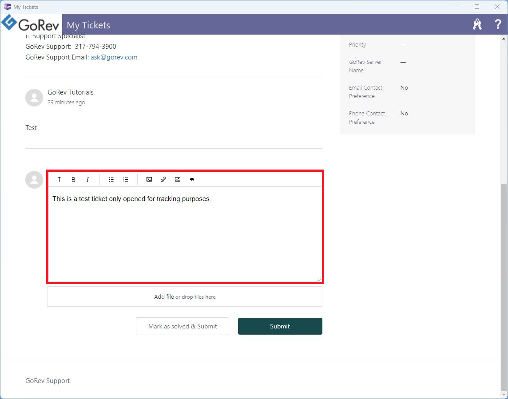Click Mark as solved & Submit
Viewport: 508px width, 399px height.
coord(183,326)
